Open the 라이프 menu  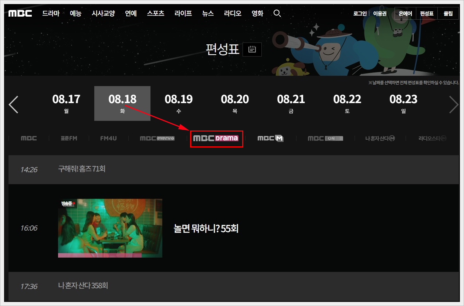183,13
